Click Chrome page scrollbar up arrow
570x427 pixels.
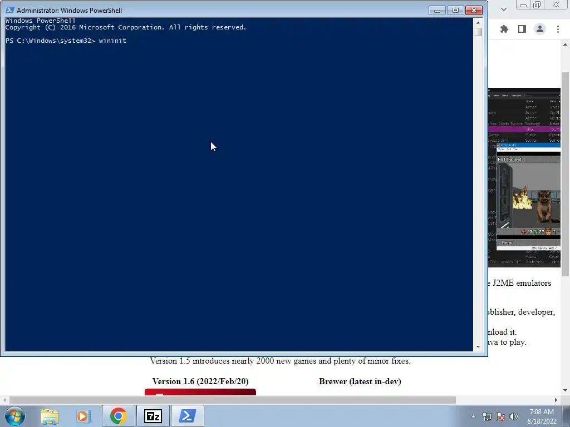[566, 44]
